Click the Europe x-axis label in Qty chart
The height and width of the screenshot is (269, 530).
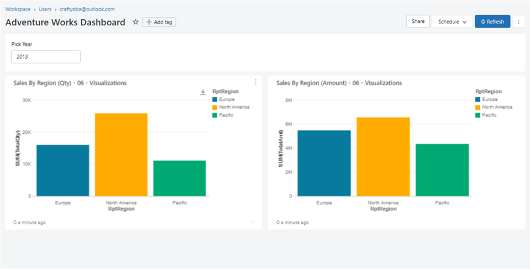[63, 203]
